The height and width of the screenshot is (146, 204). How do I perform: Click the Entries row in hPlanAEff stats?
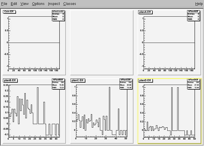193,14
